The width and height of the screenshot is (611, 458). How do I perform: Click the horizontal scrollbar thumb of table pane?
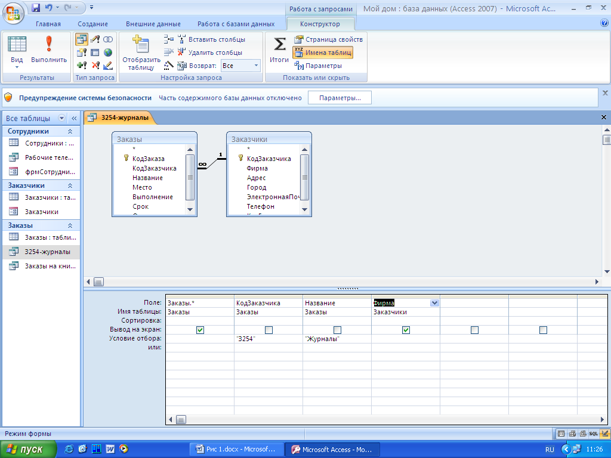pyautogui.click(x=98, y=281)
